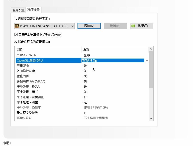The width and height of the screenshot is (193, 146).
Task: Select the 环境光吸收 row
Action: tap(82, 118)
